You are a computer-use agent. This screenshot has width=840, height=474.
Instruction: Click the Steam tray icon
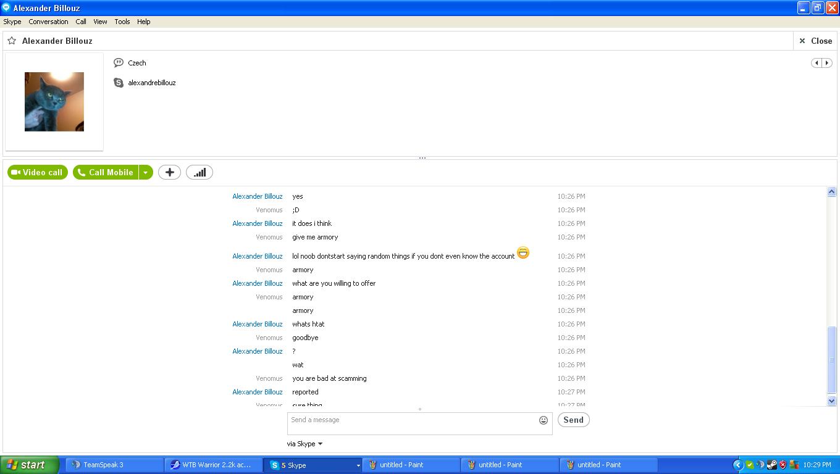click(x=772, y=465)
